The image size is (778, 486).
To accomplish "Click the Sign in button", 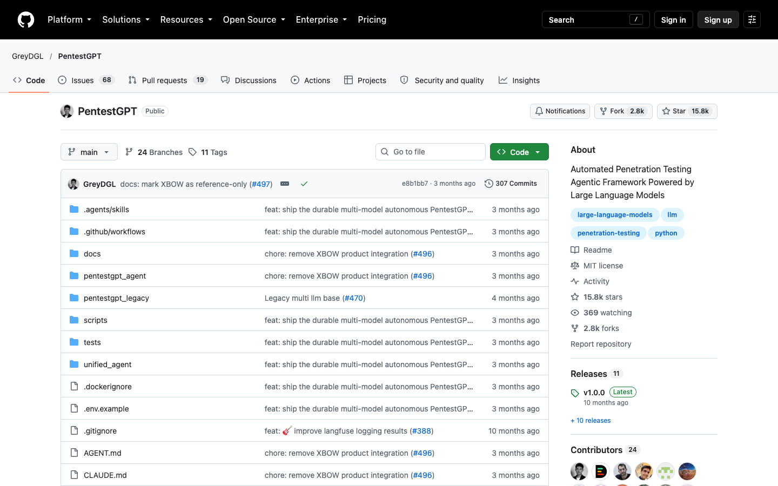I will click(x=673, y=19).
